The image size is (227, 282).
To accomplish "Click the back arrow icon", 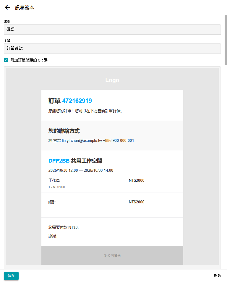I will coord(7,7).
